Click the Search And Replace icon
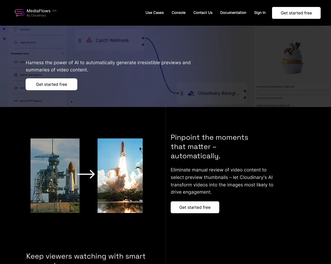This screenshot has width=331, height=264. click(x=16, y=75)
